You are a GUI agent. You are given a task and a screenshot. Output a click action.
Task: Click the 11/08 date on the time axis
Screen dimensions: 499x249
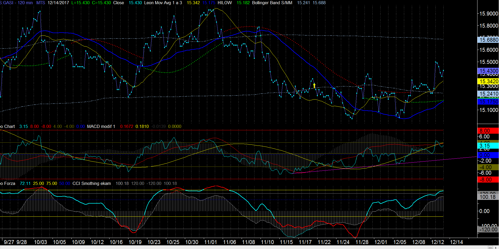click(x=248, y=242)
